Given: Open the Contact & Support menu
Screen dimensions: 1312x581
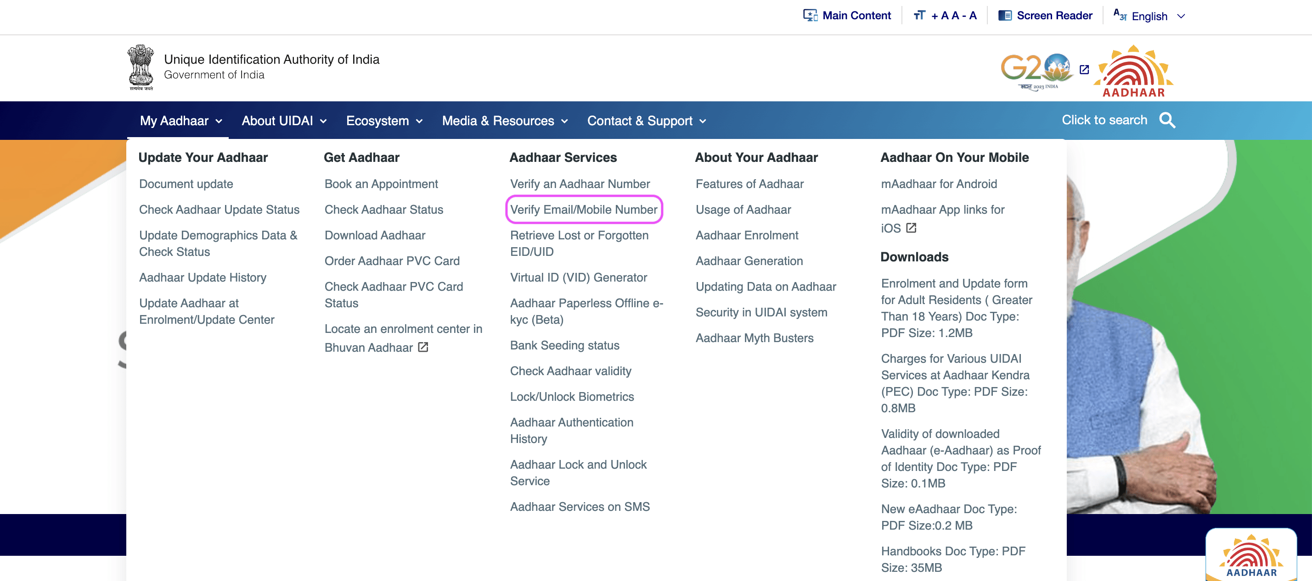Looking at the screenshot, I should 640,121.
